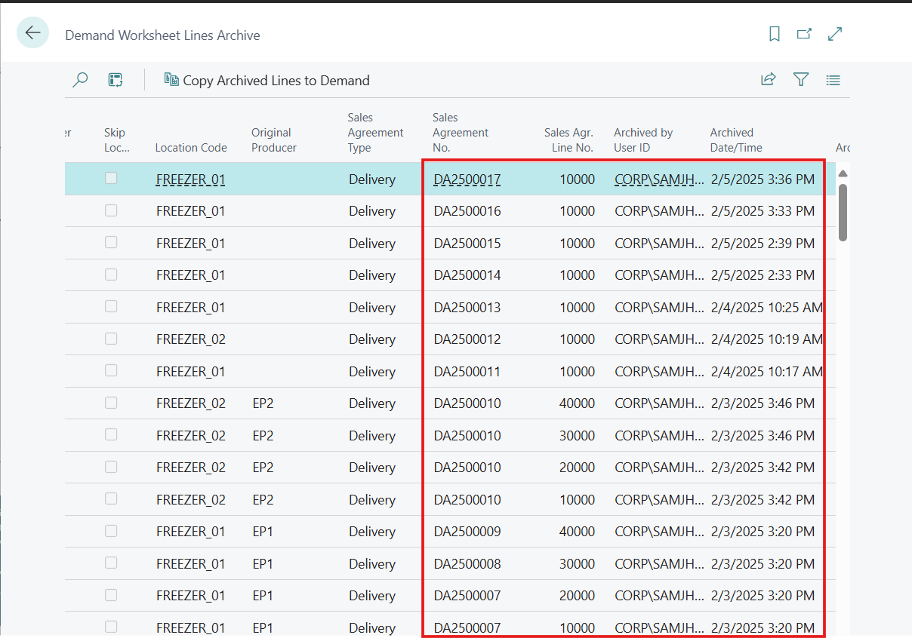Viewport: 912px width, 638px height.
Task: Open Sales Agreement No. column header options
Action: click(x=461, y=133)
